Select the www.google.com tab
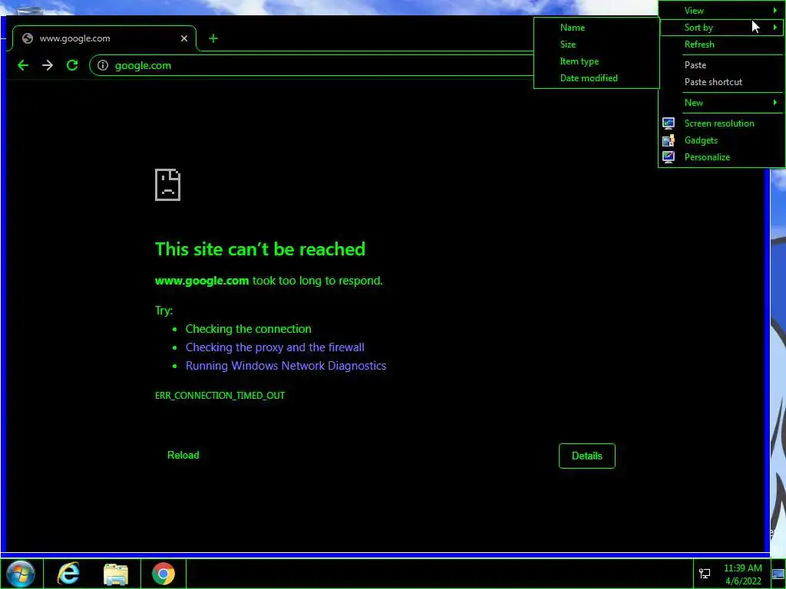786x589 pixels. coord(104,38)
